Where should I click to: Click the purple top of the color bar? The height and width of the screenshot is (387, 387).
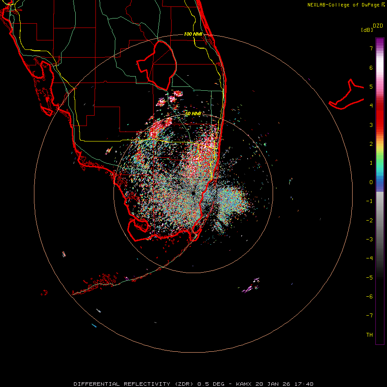pos(380,42)
